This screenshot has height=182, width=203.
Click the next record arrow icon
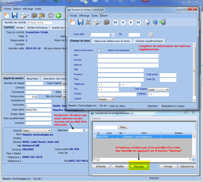point(131,22)
